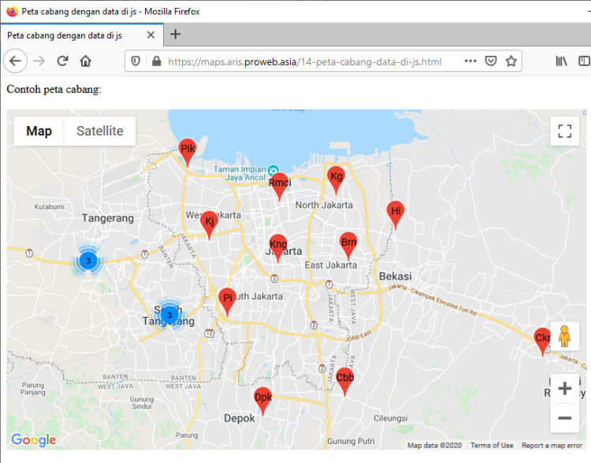This screenshot has width=591, height=463.
Task: Open the cluster of 3 at South Tangerang
Action: tap(169, 315)
